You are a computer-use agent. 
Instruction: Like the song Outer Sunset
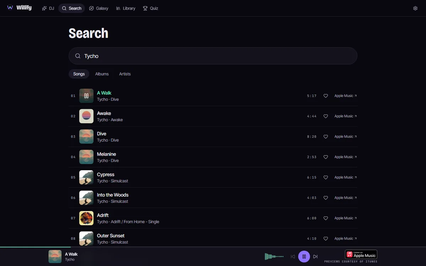(x=326, y=239)
